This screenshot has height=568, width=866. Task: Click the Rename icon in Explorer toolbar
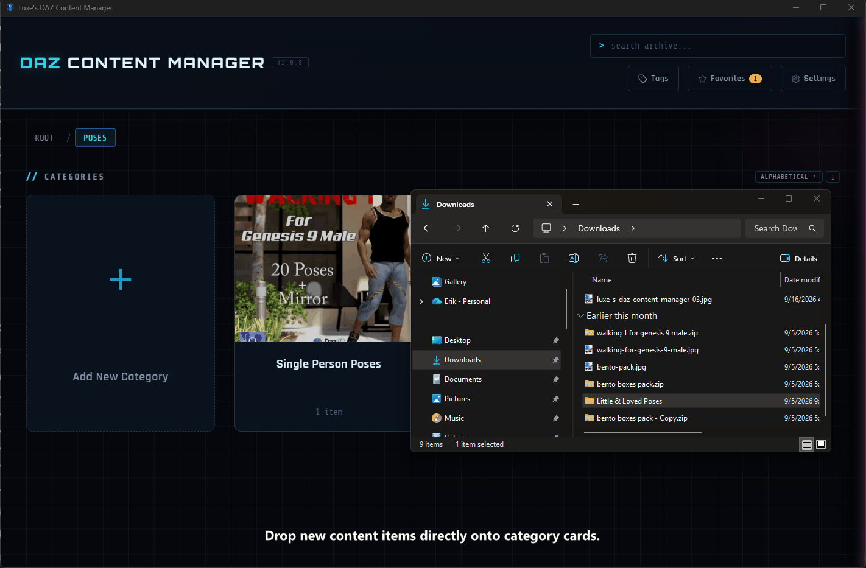click(574, 258)
